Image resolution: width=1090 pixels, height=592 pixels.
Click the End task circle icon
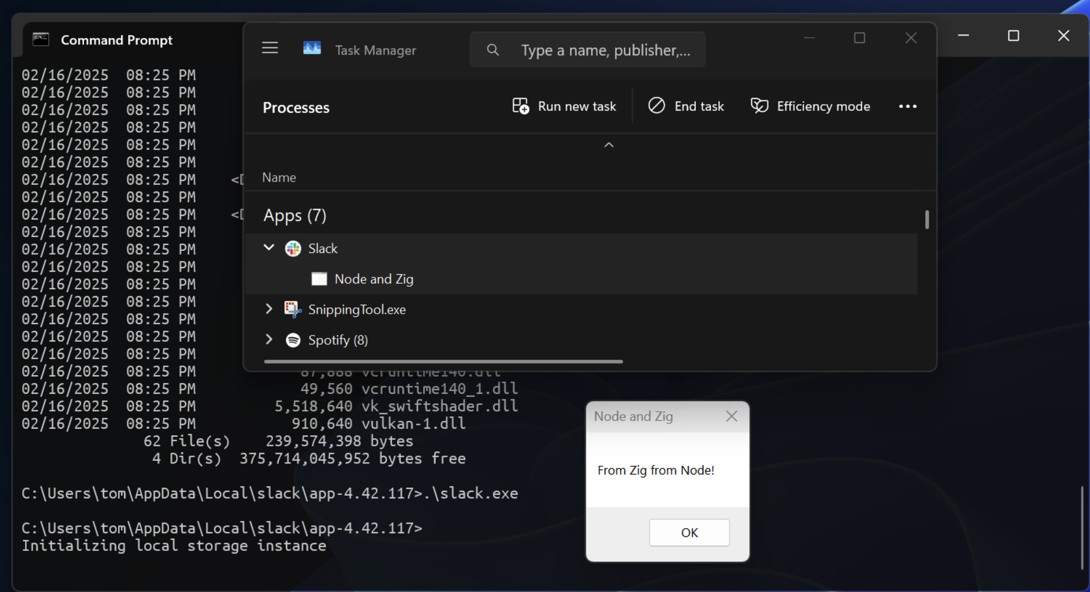click(656, 106)
